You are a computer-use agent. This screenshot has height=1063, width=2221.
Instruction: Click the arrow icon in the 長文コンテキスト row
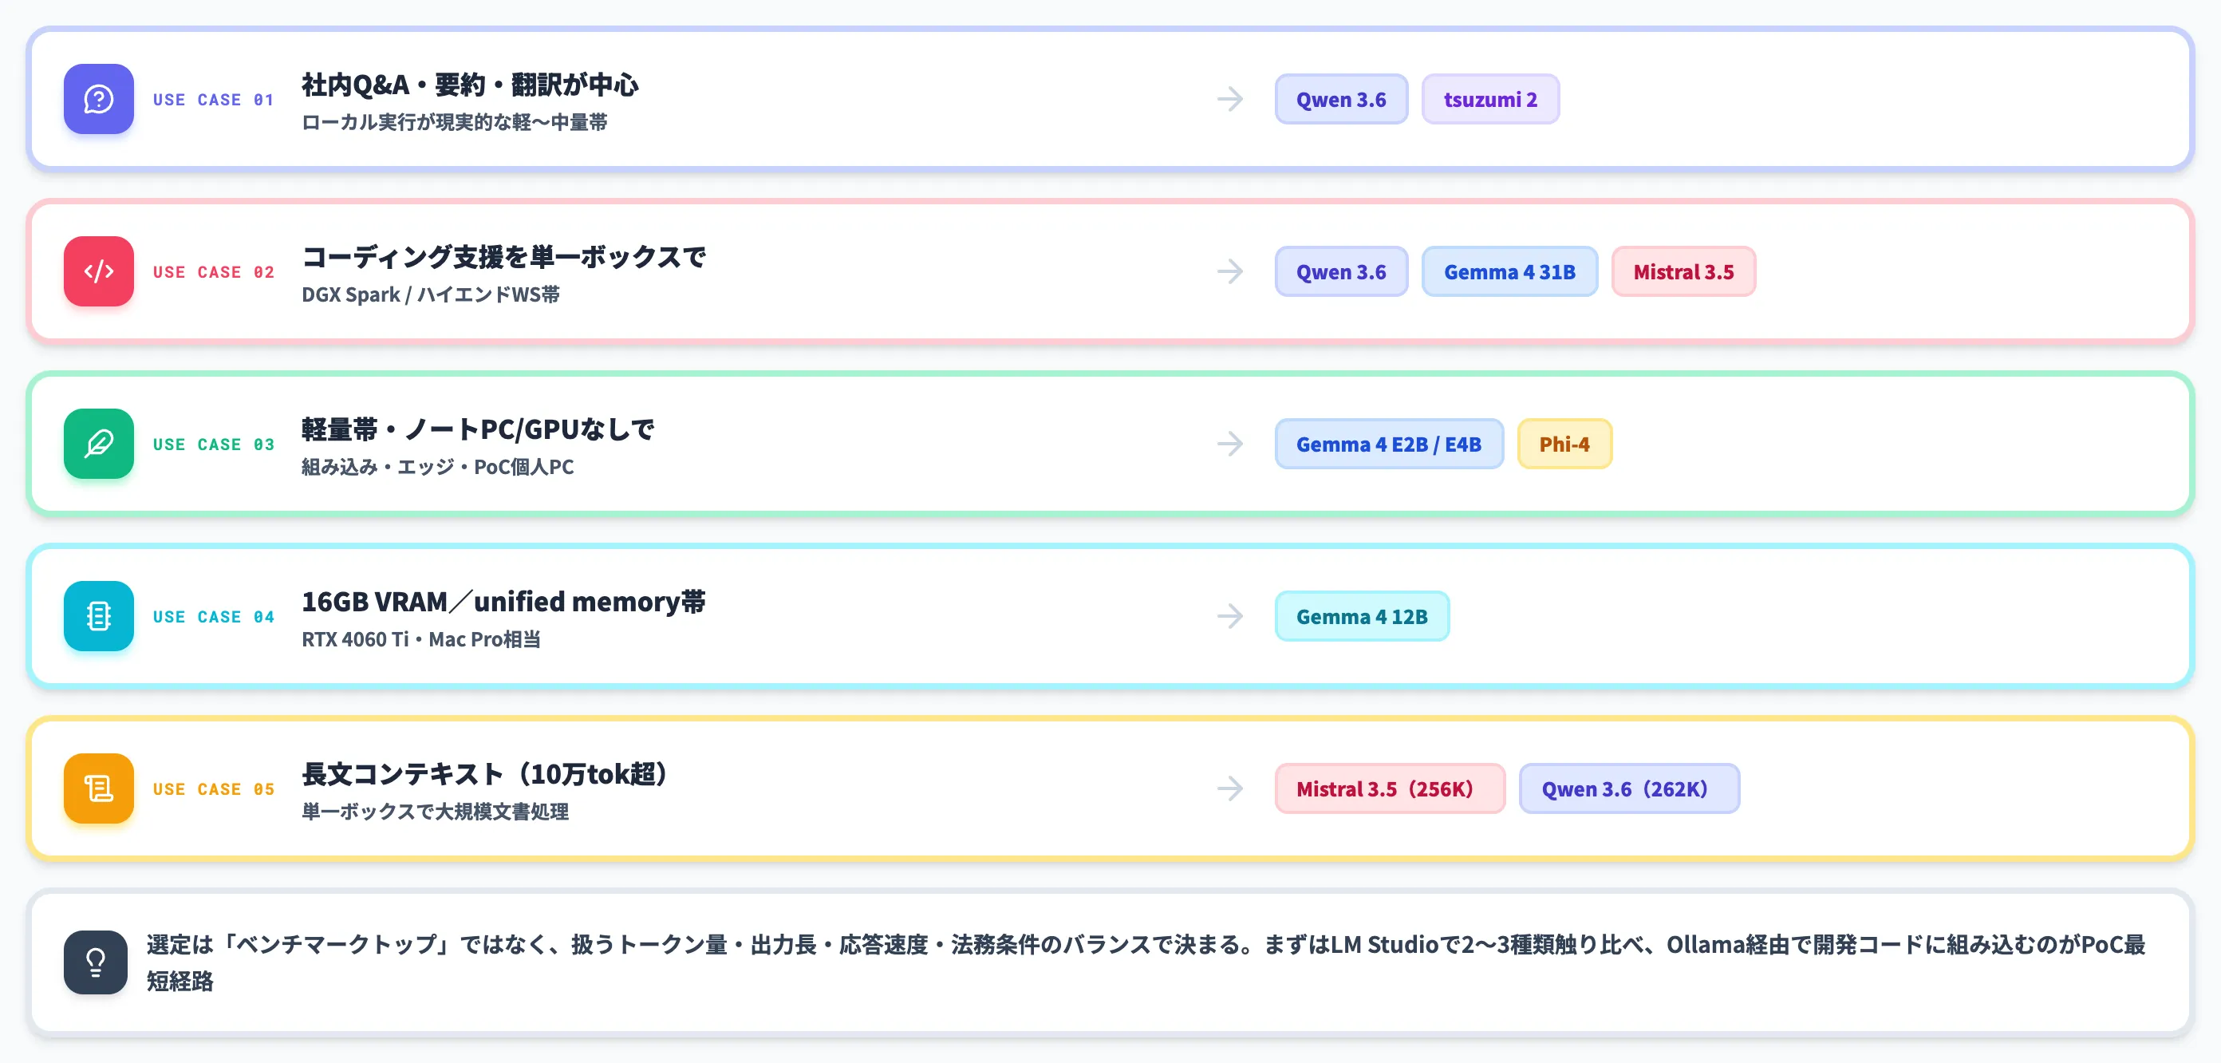click(1230, 788)
